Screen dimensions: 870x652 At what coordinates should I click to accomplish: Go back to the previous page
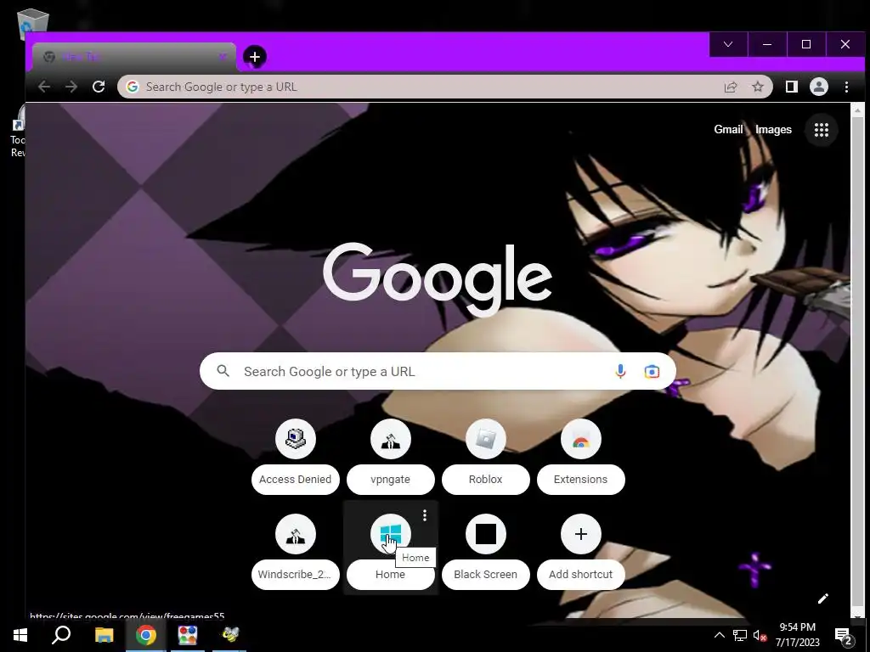tap(44, 87)
